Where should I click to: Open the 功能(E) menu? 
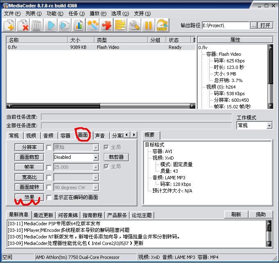coord(55,14)
